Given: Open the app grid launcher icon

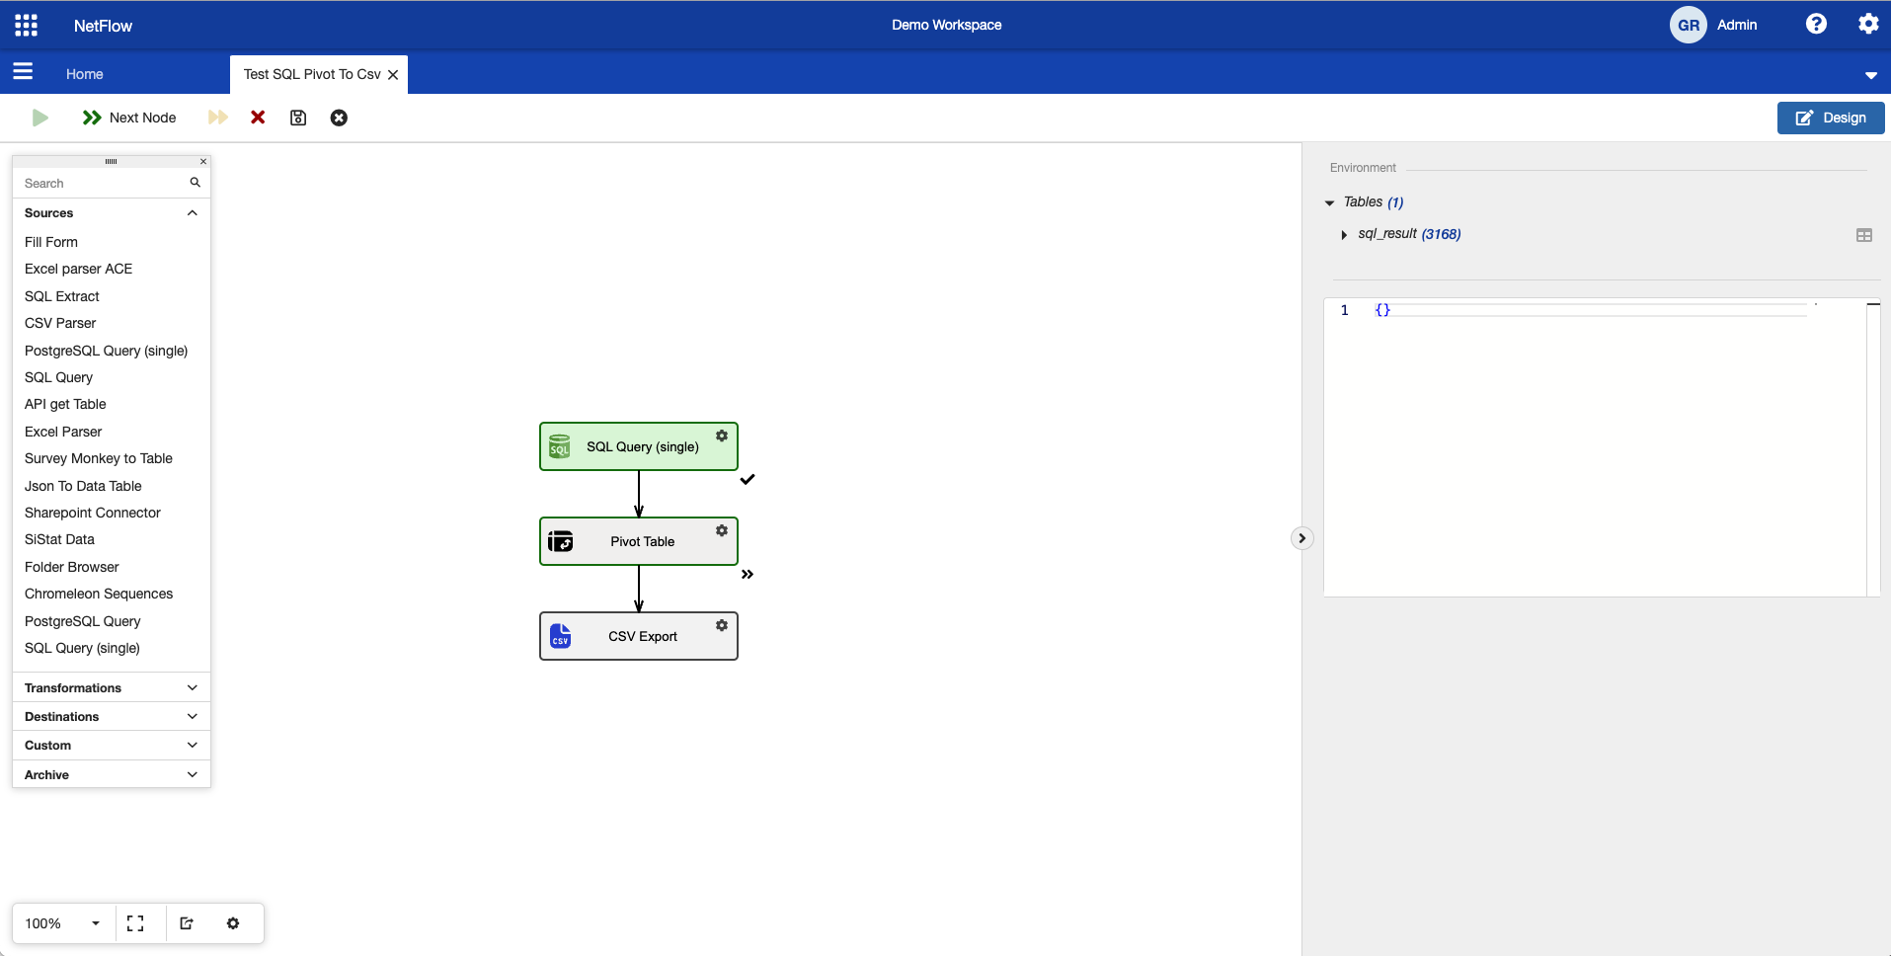Looking at the screenshot, I should (x=27, y=25).
